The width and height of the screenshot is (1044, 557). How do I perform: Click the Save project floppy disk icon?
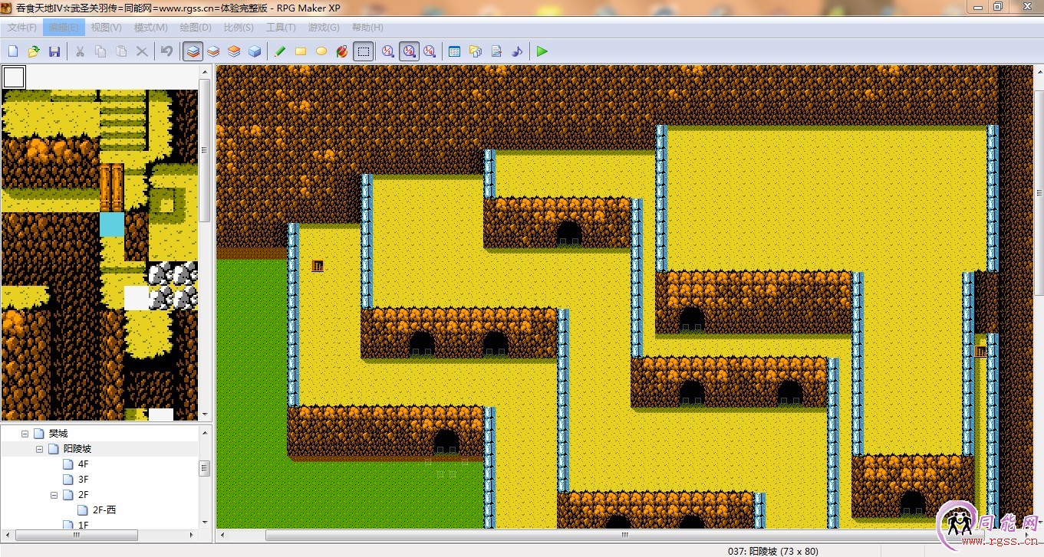(x=54, y=51)
